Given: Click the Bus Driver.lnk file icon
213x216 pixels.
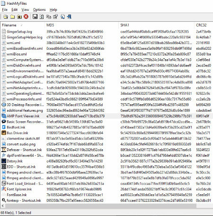Looking at the screenshot, I should click(4, 133).
